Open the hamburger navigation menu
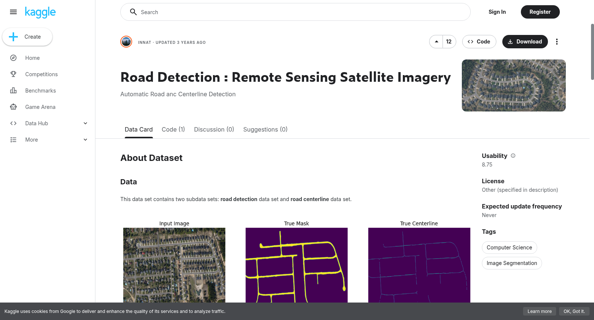The height and width of the screenshot is (320, 594). tap(13, 12)
